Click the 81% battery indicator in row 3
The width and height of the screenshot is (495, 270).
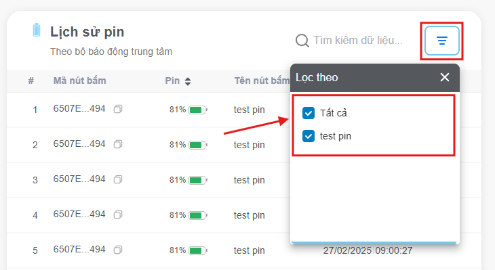pos(189,180)
